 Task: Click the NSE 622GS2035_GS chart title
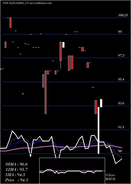(27, 3)
